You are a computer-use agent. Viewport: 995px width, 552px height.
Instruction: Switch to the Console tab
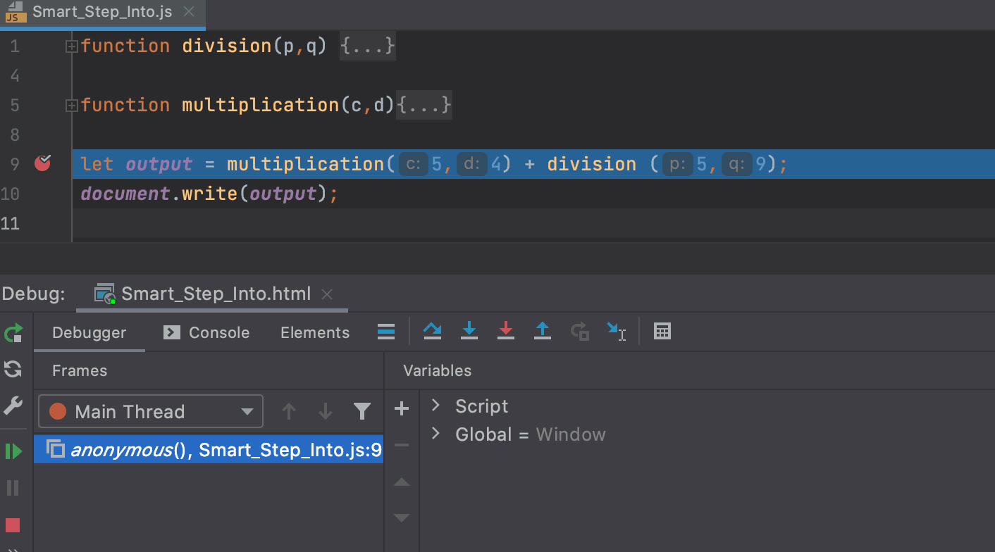[x=206, y=333]
